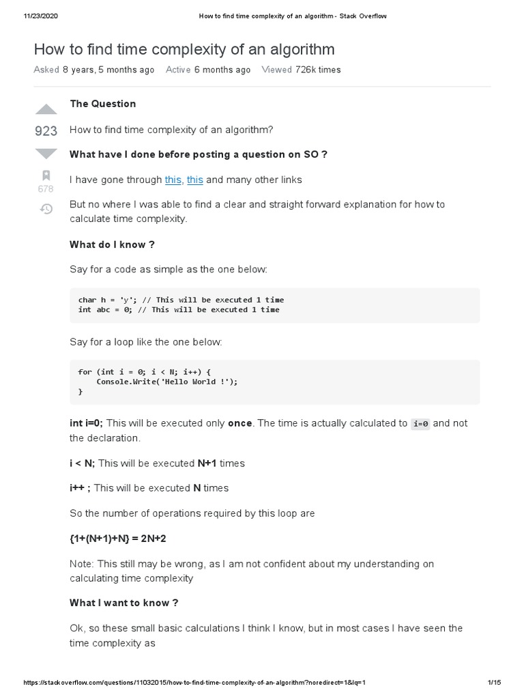Upvote the question with the up arrow
This screenshot has height=699, width=524.
point(46,109)
